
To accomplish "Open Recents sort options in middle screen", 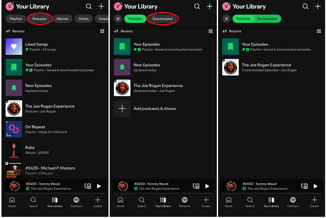I will click(x=123, y=31).
